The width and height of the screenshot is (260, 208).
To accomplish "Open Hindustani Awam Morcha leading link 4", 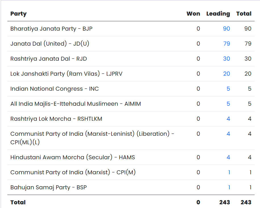I will point(228,157).
